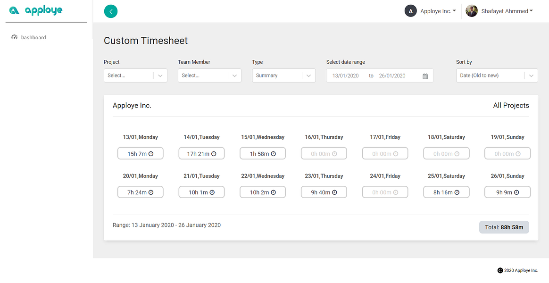
Task: Click the 0h 00m entry for 19/01 Sunday
Action: [507, 153]
